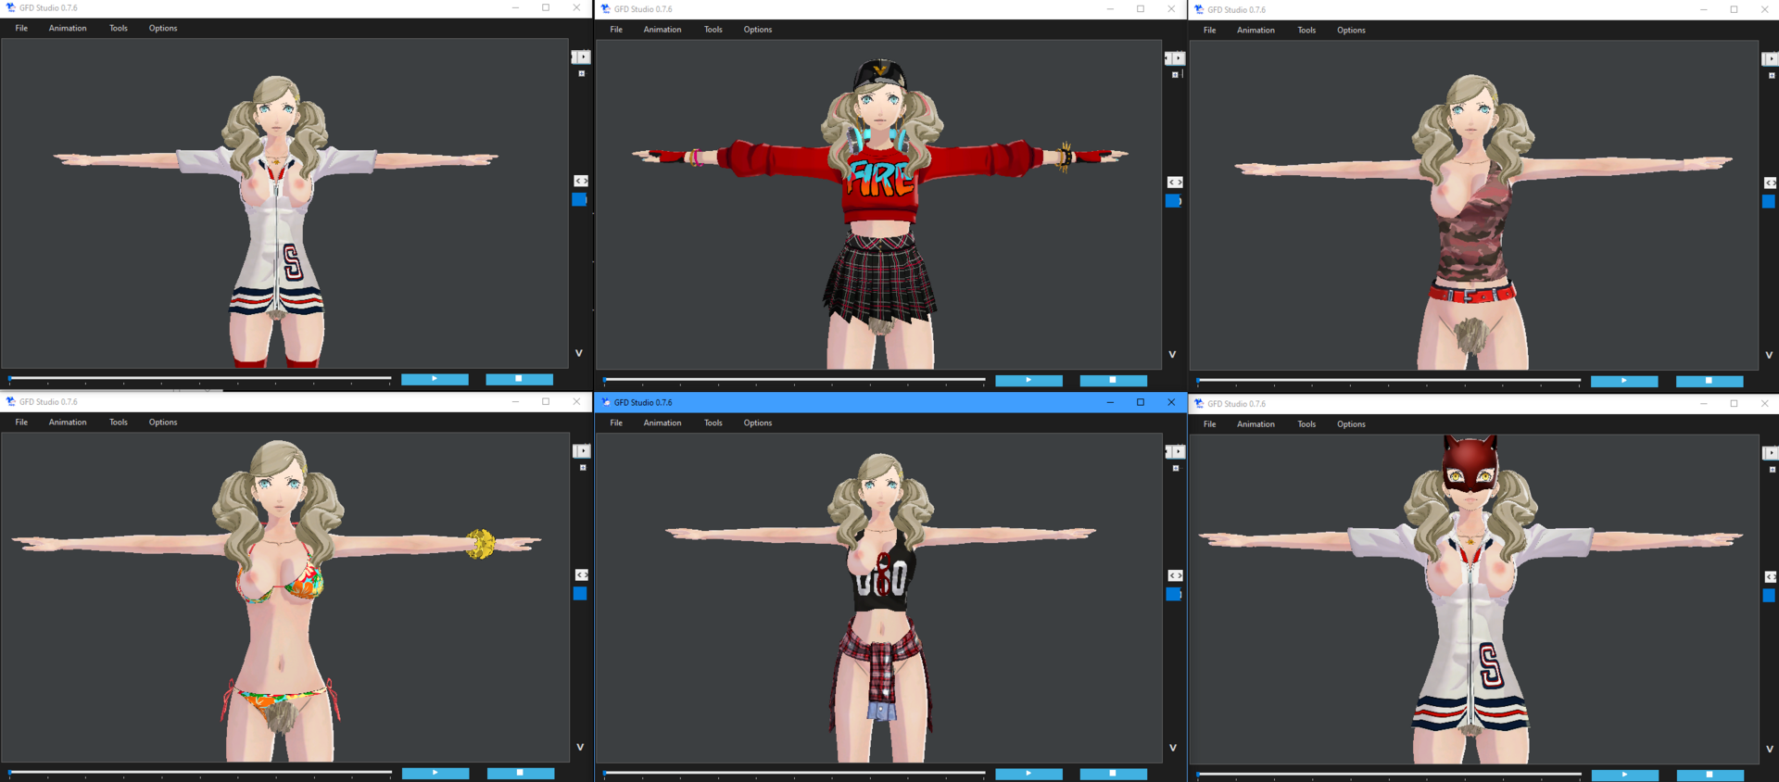Stop animation in FIRE sweater window

click(1113, 381)
